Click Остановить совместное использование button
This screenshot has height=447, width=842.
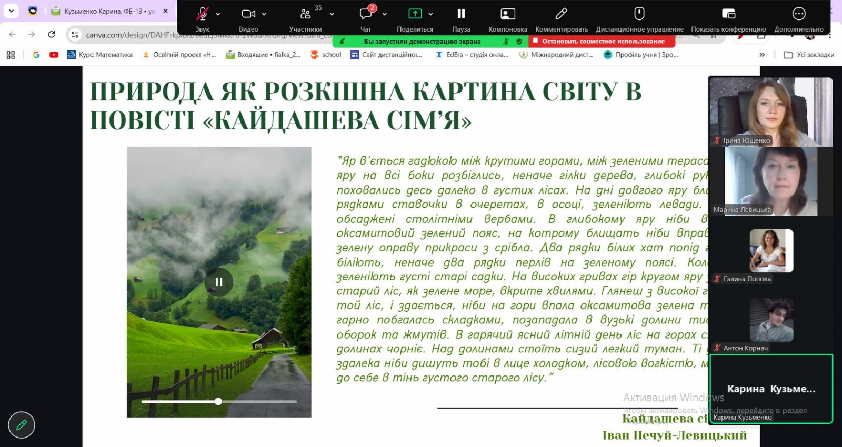(x=599, y=41)
